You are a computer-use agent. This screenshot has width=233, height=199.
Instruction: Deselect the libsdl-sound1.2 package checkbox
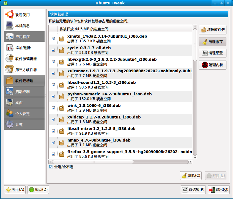(x=53, y=85)
